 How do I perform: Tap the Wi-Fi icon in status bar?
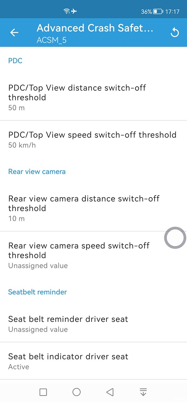[67, 11]
